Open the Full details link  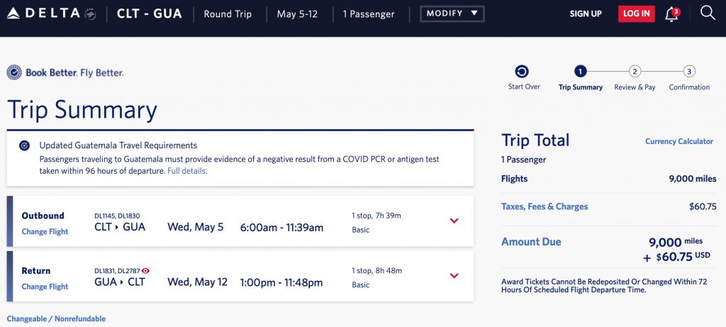187,171
